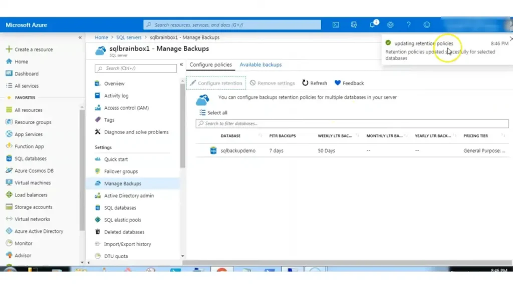Sort by PRICING TIER column
The width and height of the screenshot is (513, 288).
[475, 136]
